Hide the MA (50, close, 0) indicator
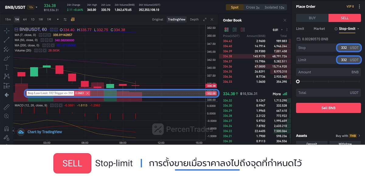The width and height of the screenshot is (365, 182). [42, 40]
